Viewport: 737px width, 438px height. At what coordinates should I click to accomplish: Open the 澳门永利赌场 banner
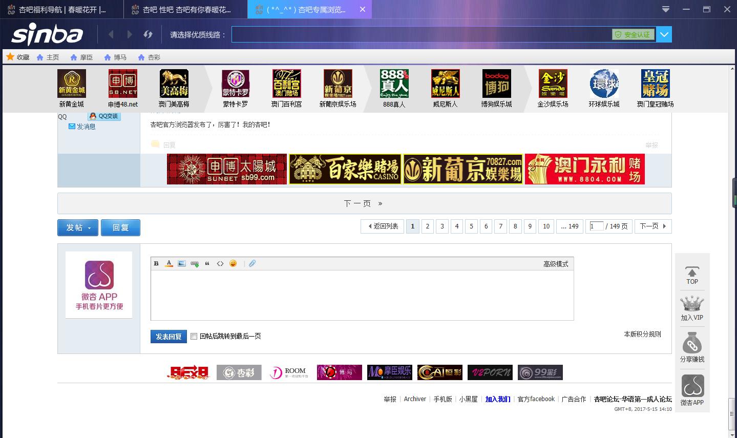tap(585, 169)
